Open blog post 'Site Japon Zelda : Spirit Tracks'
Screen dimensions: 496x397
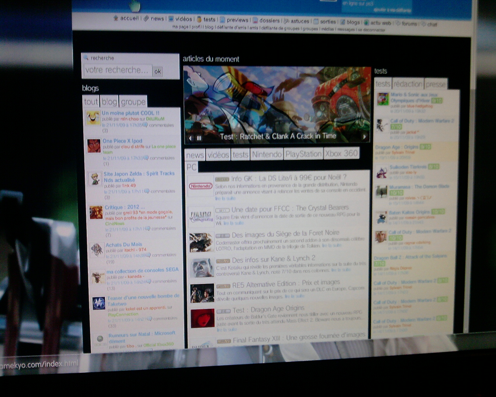point(139,177)
